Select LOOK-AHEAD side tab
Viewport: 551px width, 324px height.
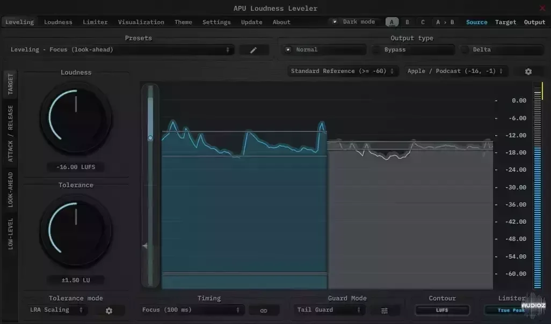click(x=10, y=189)
